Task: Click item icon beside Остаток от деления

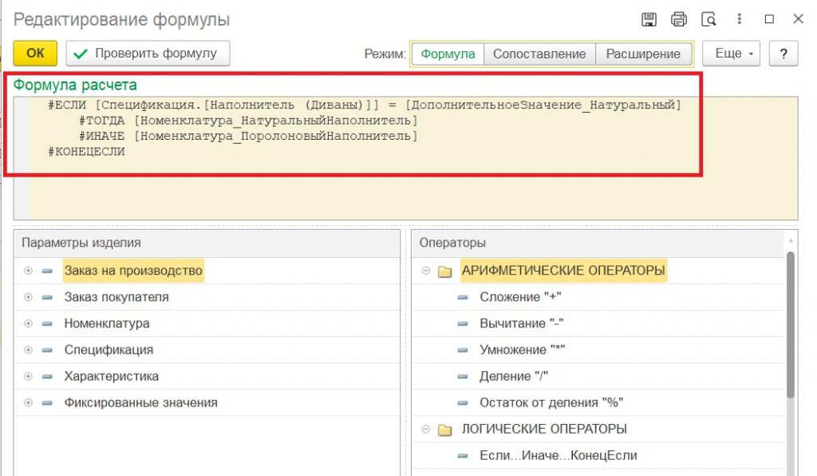Action: pos(463,403)
